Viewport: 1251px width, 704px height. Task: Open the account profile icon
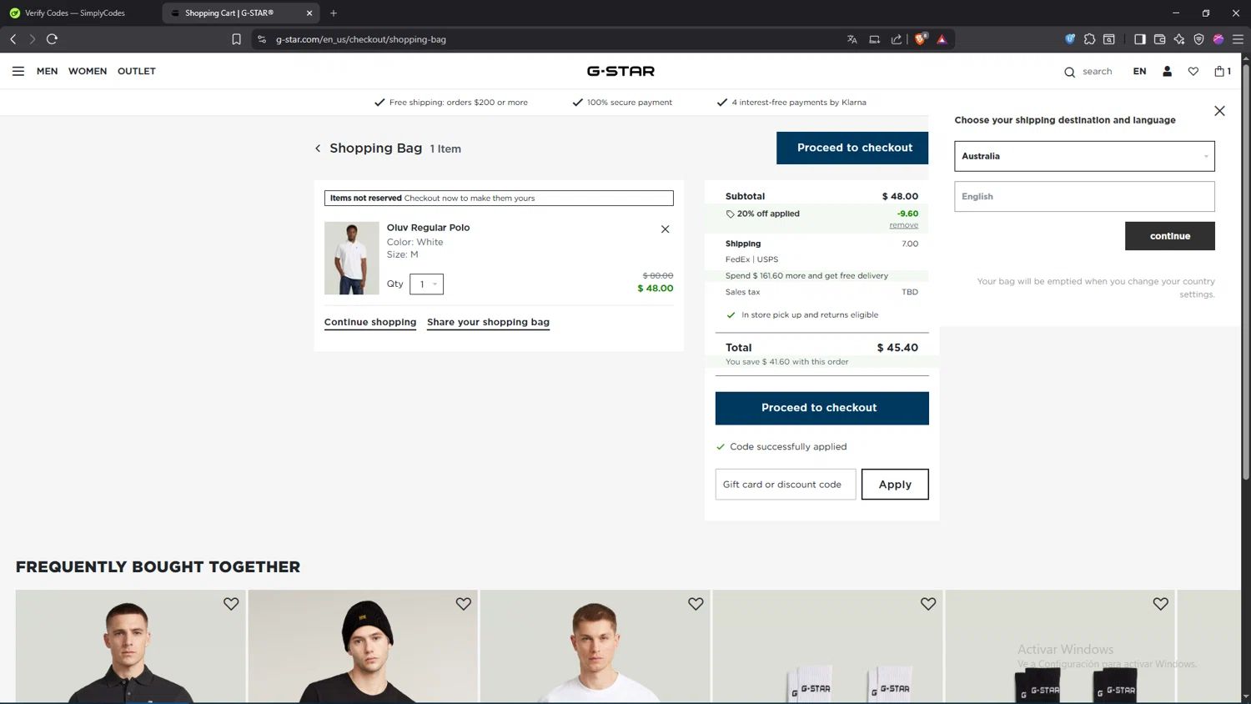pos(1167,71)
